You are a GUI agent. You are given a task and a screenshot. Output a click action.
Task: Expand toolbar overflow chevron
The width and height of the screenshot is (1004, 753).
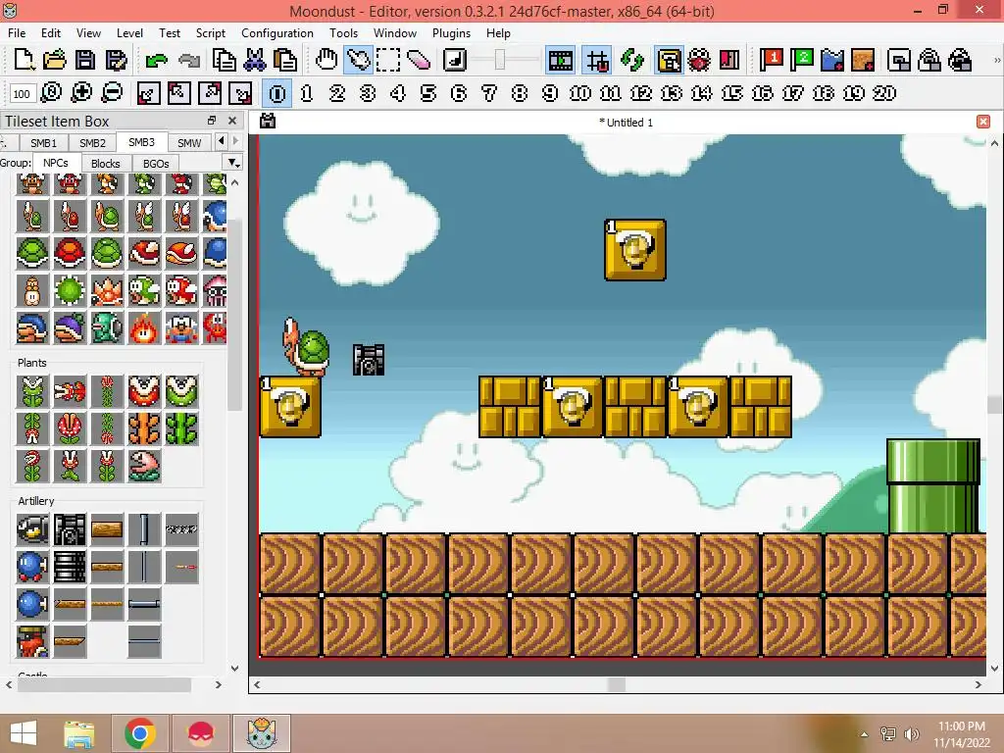coord(997,60)
